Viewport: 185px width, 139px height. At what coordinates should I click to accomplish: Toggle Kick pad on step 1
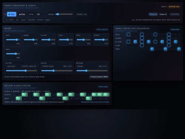tap(128, 35)
